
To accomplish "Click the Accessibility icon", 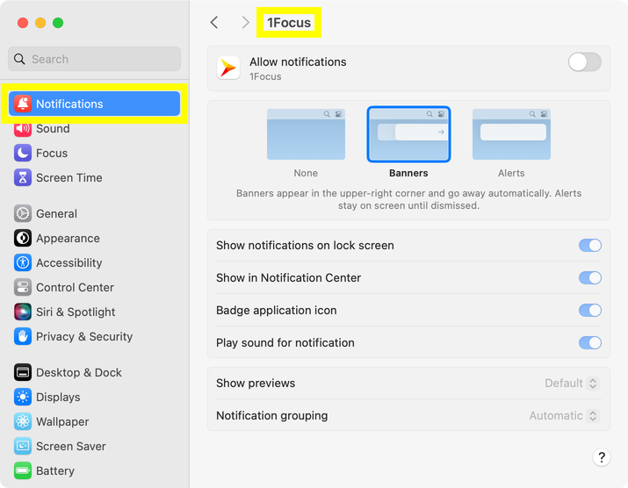I will 23,262.
